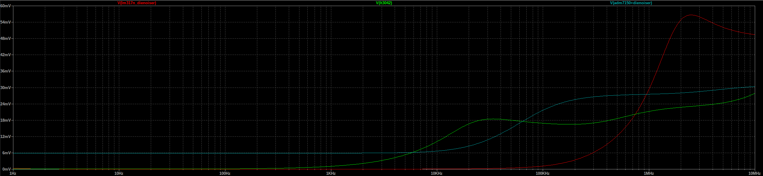Select the V(lt3042) trace label
This screenshot has height=176, width=763.
tap(384, 3)
